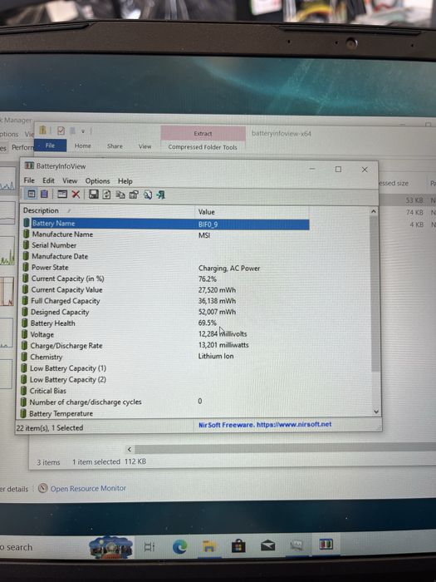Click the Show Battery Log toolbar icon

(44, 194)
